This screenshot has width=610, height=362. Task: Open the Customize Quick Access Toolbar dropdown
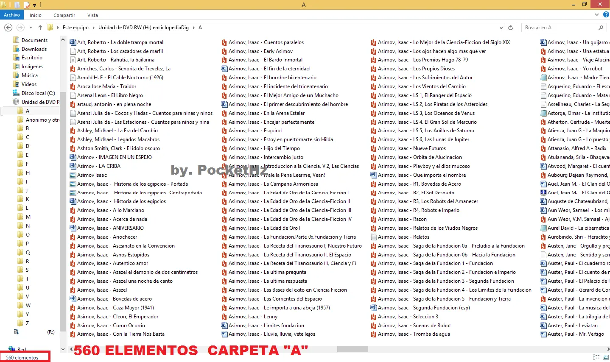pyautogui.click(x=34, y=5)
